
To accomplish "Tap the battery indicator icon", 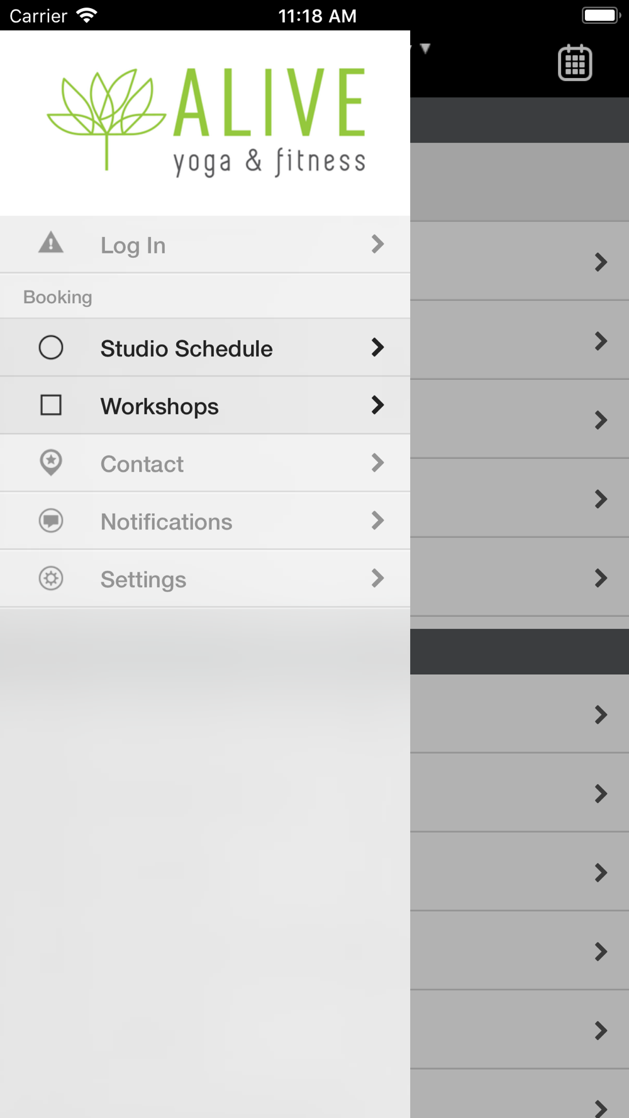I will click(x=601, y=15).
